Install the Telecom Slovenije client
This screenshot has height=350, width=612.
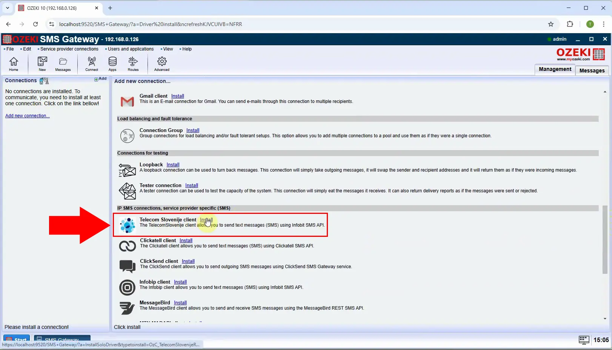tap(206, 220)
